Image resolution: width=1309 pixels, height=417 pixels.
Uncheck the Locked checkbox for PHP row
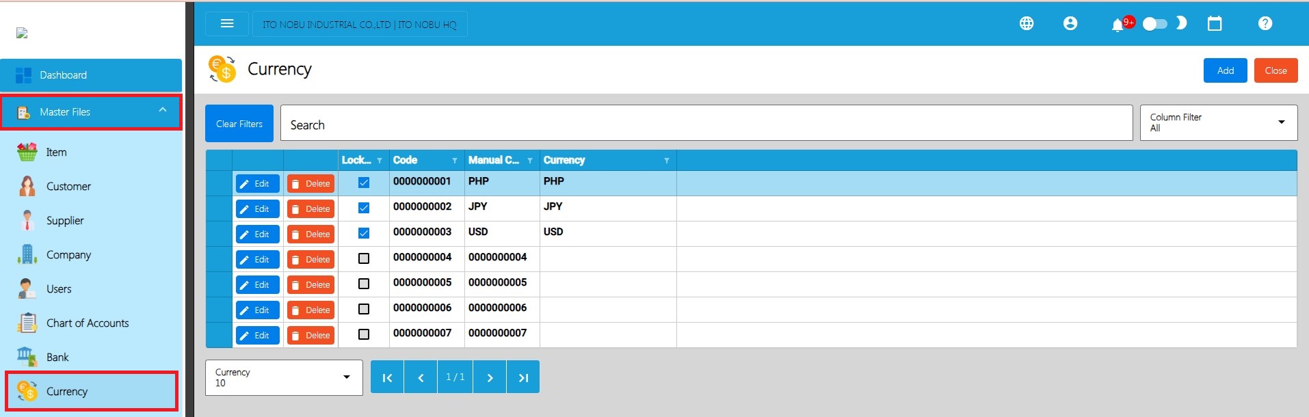364,183
